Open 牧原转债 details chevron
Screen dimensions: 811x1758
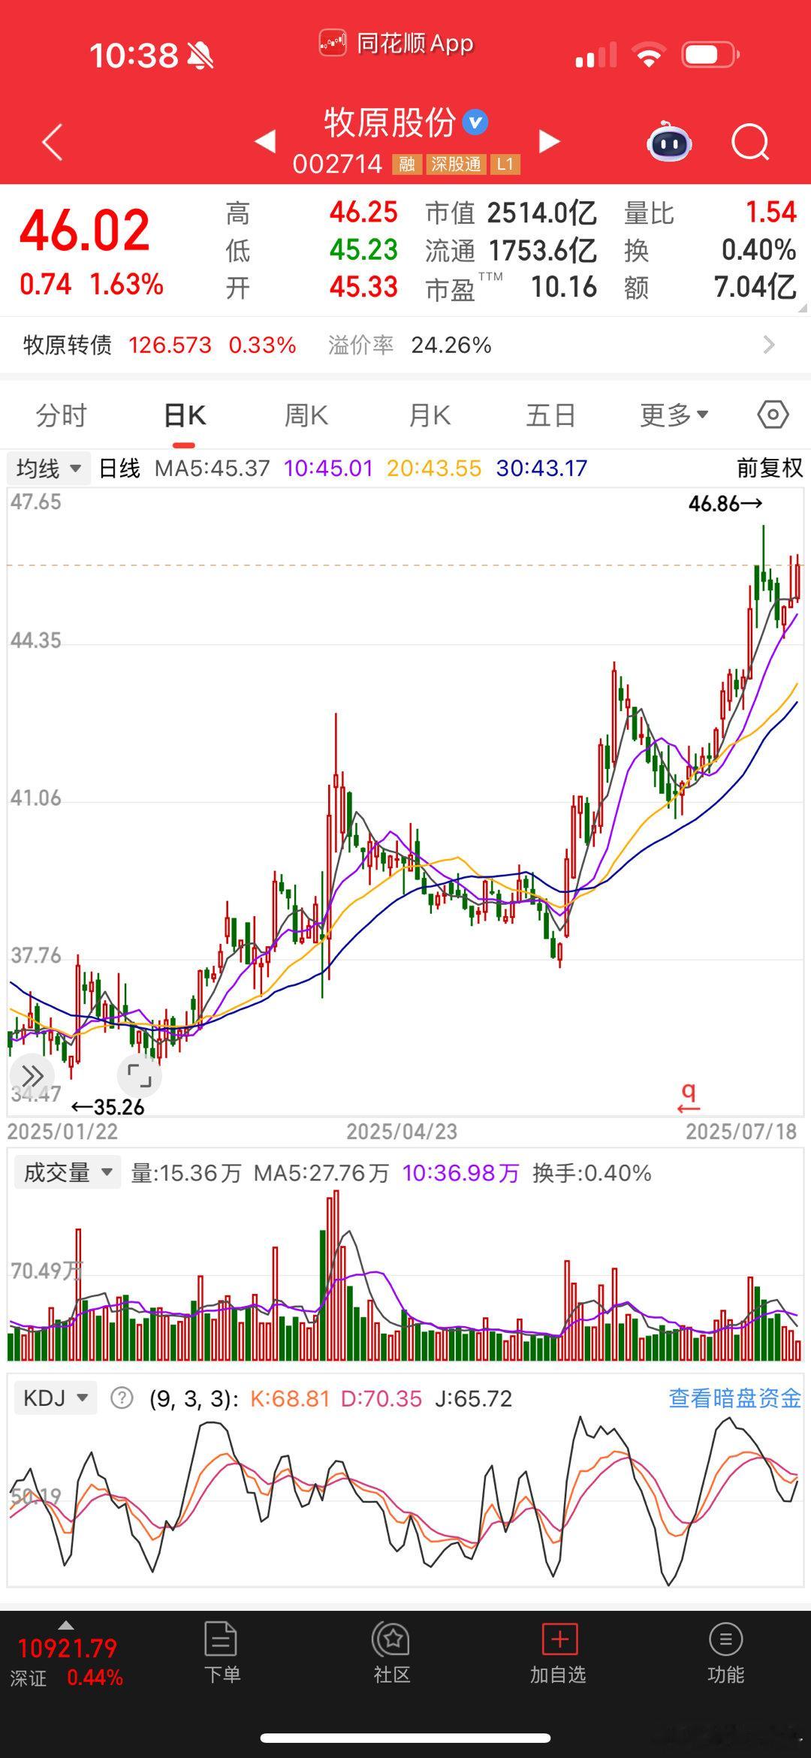click(x=768, y=345)
